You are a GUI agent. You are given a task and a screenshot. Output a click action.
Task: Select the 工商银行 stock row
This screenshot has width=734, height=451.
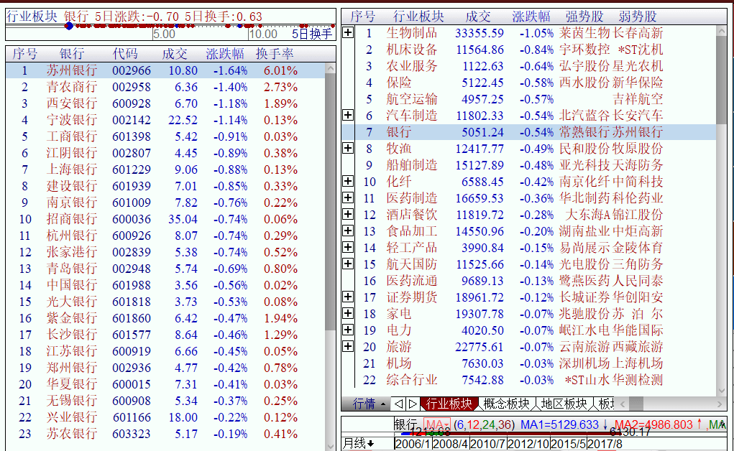point(165,136)
